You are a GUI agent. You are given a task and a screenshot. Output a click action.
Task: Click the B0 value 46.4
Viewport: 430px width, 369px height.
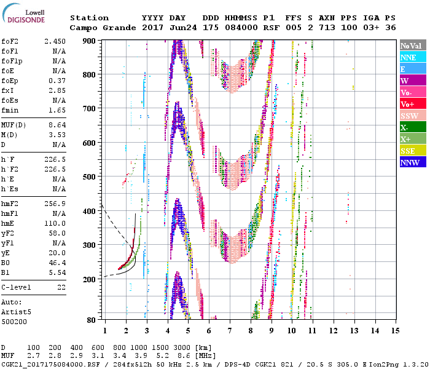57,263
